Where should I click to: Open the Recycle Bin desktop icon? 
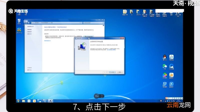(x=19, y=22)
